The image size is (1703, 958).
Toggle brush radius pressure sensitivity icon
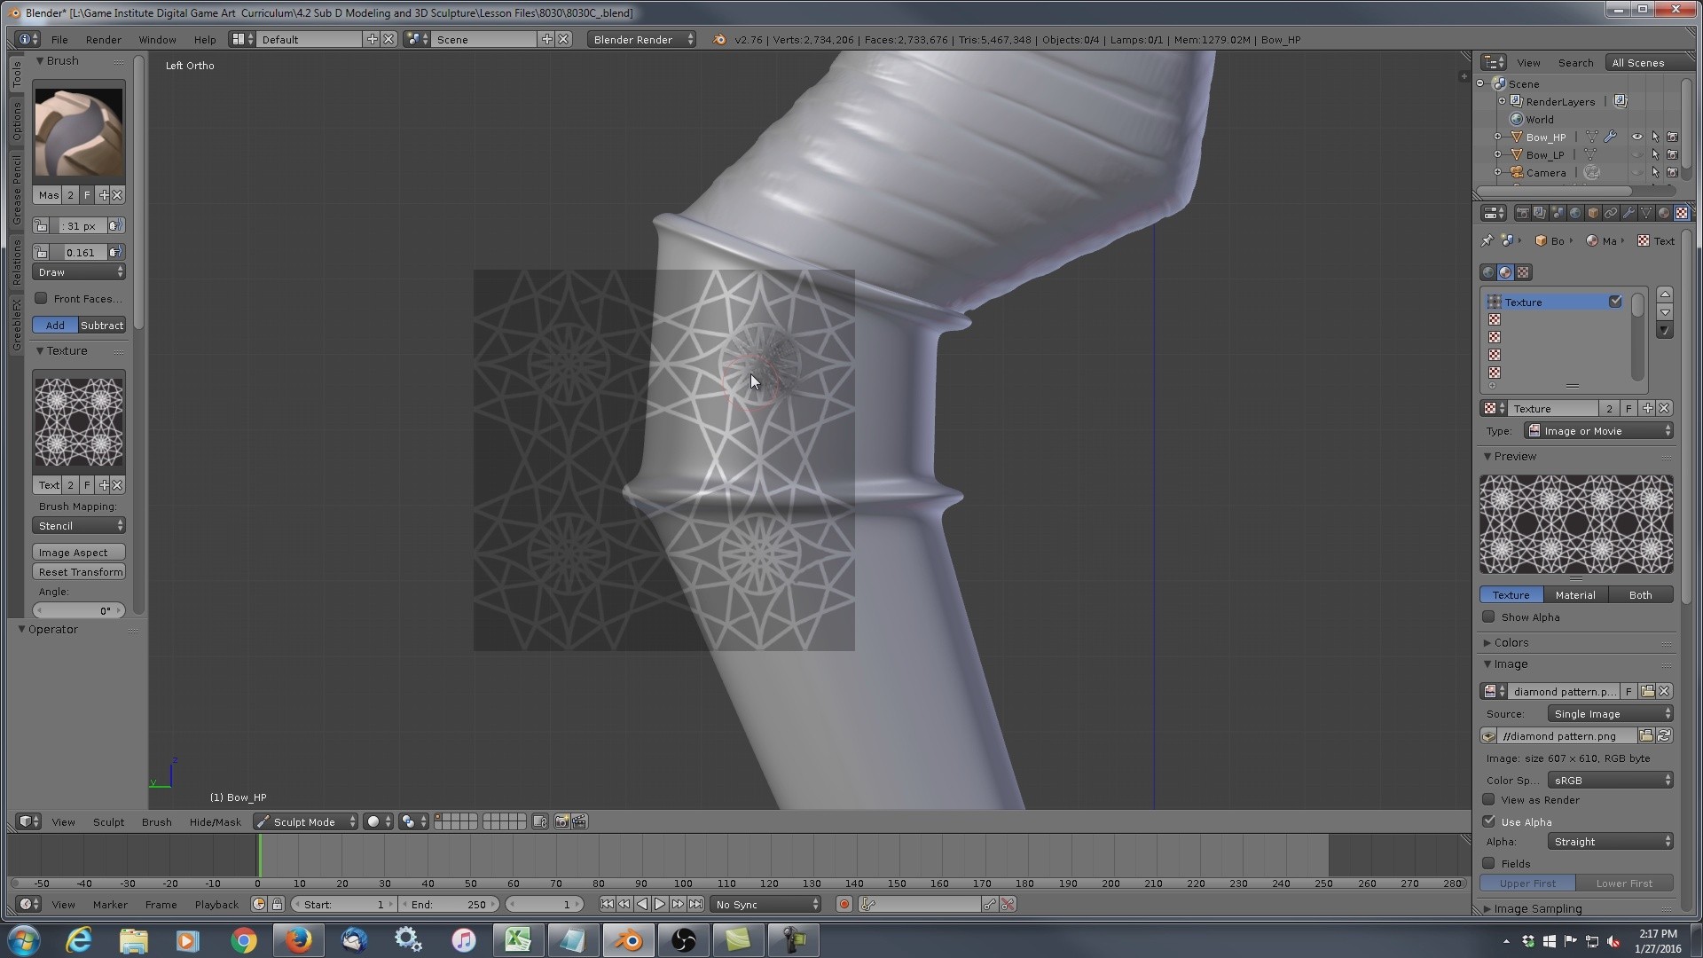click(x=116, y=226)
